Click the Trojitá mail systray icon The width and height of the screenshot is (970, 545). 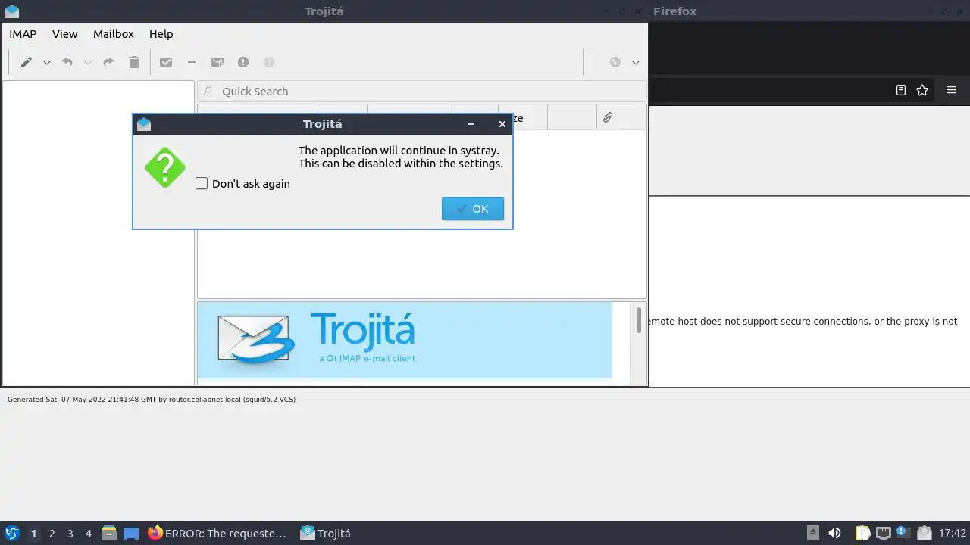[x=924, y=533]
